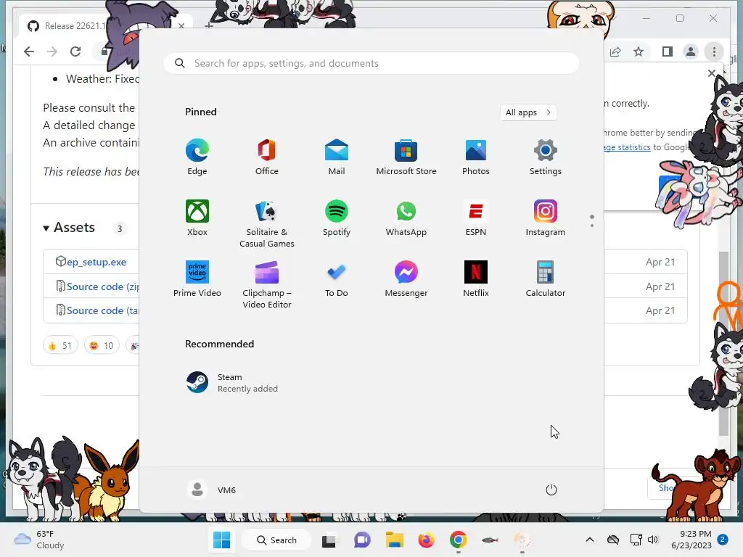
Task: Open the network icon in system tray
Action: click(636, 540)
